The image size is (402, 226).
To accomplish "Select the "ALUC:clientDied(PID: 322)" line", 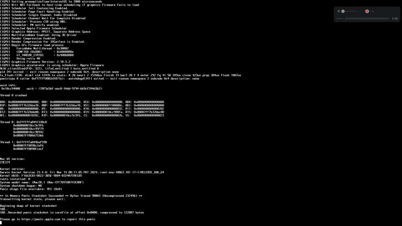I will point(49,69).
